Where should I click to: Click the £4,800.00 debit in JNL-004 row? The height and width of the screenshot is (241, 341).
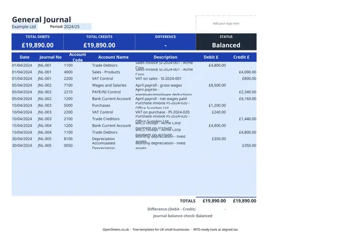217,126
